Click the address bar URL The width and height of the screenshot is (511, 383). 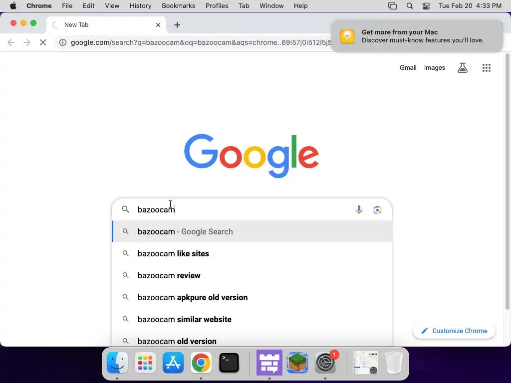[x=201, y=42]
